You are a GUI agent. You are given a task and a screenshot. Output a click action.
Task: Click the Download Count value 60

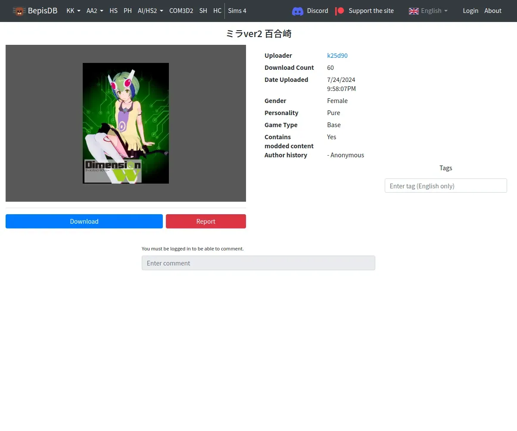coord(330,68)
